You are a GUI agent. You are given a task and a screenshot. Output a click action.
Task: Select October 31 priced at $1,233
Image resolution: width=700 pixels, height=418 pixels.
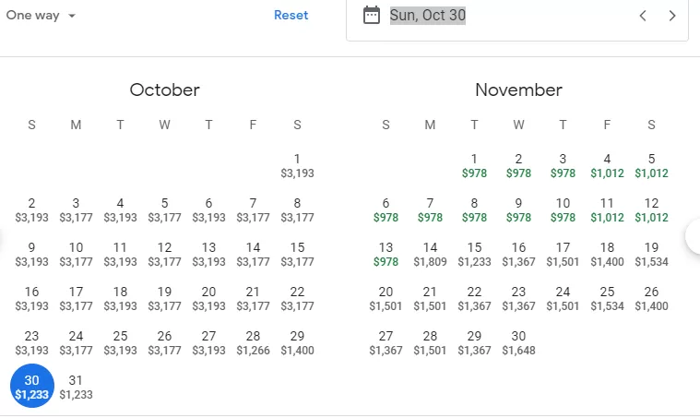coord(76,387)
